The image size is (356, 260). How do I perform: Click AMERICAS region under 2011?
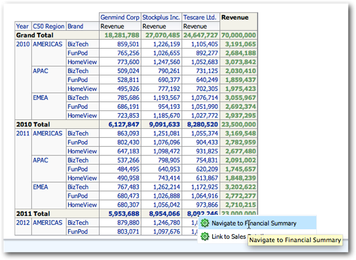pyautogui.click(x=47, y=134)
